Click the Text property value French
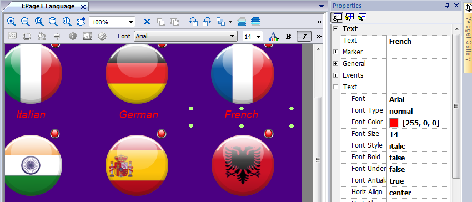The image size is (472, 202). (400, 41)
